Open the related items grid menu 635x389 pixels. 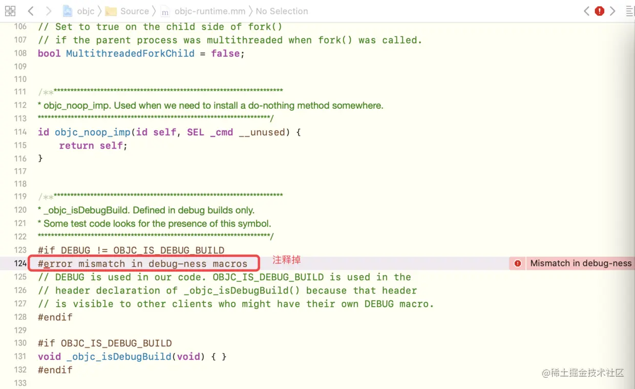pyautogui.click(x=10, y=11)
